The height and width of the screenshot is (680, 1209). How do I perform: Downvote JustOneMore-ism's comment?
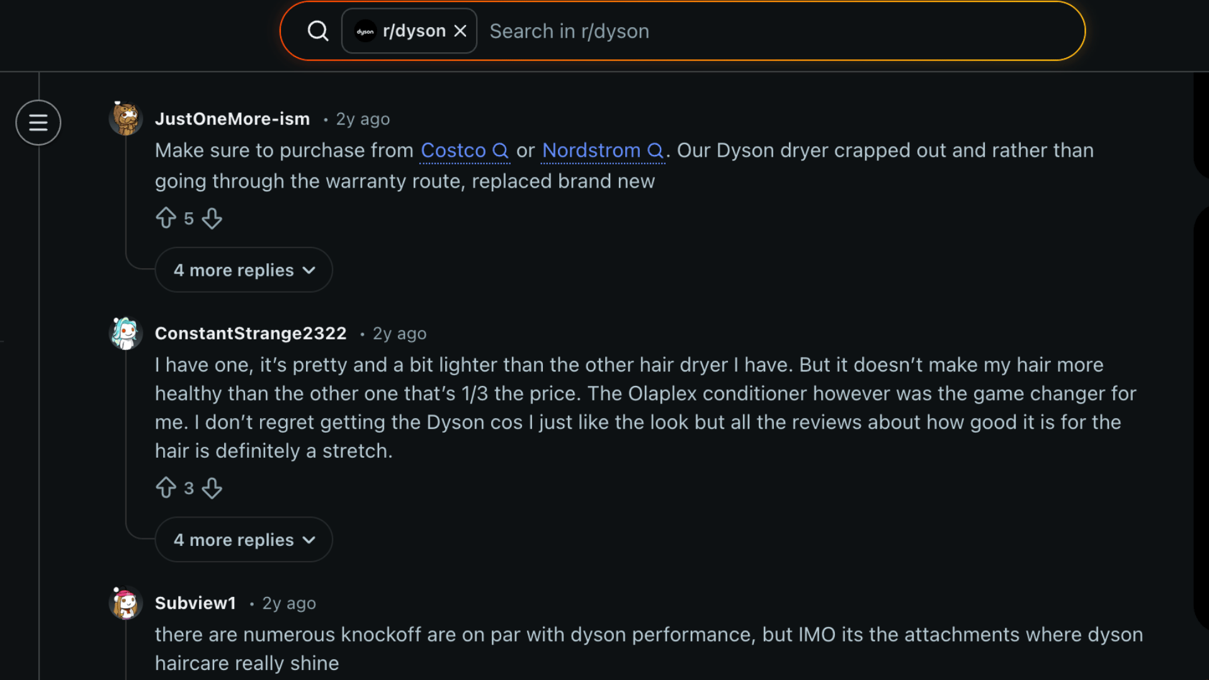coord(212,219)
